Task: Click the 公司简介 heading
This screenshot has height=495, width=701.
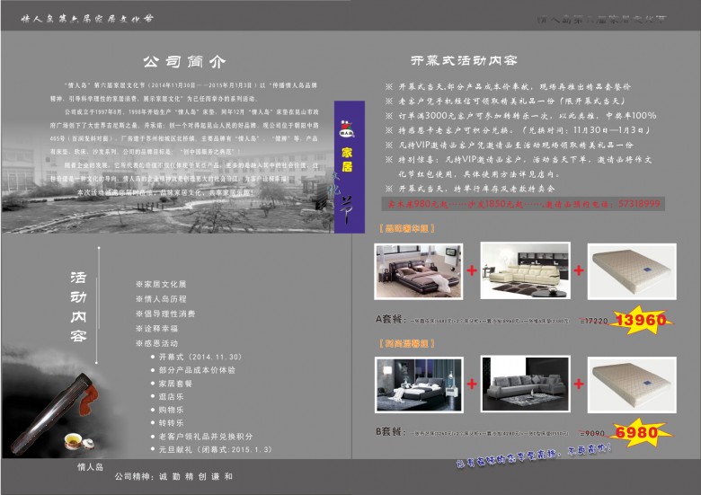Action: [184, 62]
